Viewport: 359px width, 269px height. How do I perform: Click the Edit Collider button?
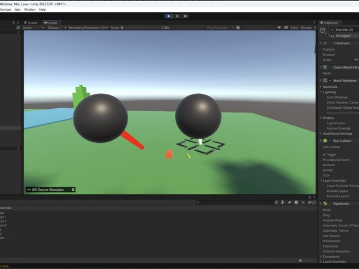(333, 147)
